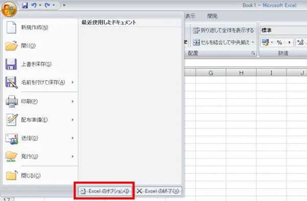The width and height of the screenshot is (307, 201).
Task: Expand the 名前を付けて保存 submenu arrow
Action: (x=73, y=82)
